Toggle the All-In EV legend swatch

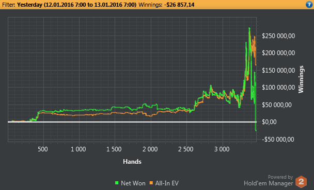coord(151,183)
